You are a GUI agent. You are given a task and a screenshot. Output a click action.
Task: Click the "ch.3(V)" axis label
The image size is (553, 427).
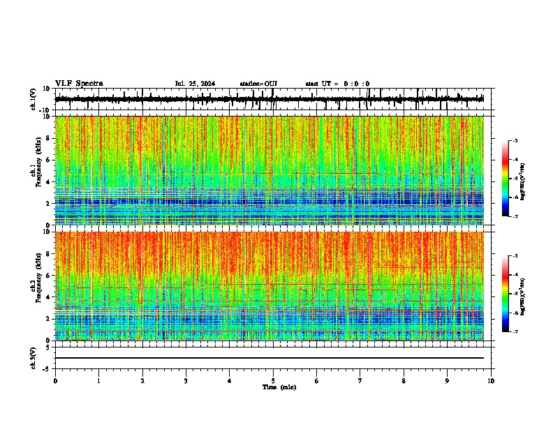(x=33, y=359)
